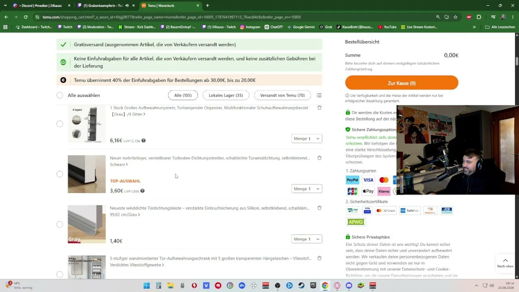Mute the Grubenkaempferin tab audio icon

click(x=127, y=6)
